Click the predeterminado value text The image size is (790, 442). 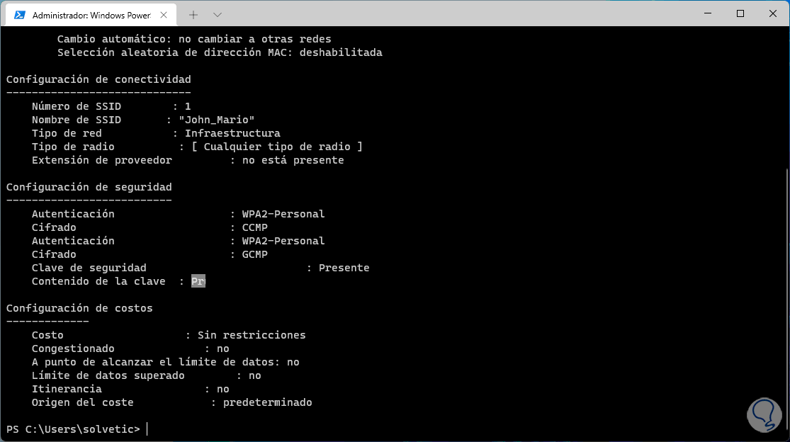[267, 402]
